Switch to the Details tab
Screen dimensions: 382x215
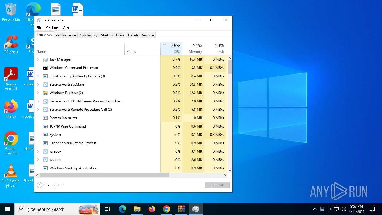point(133,35)
